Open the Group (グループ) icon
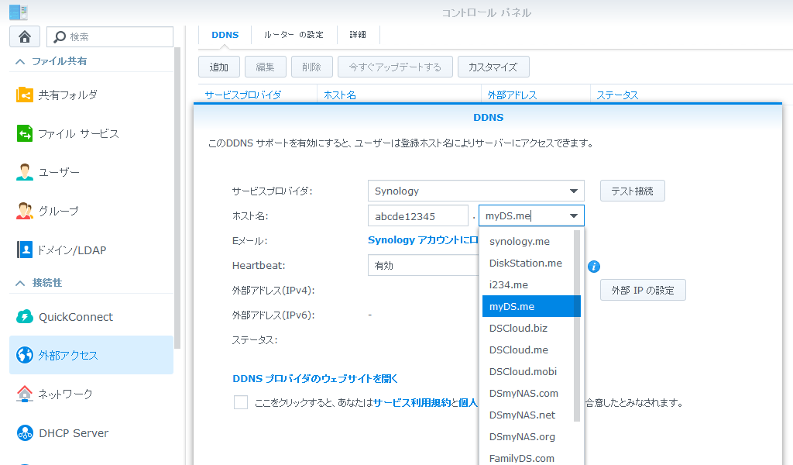 point(24,211)
